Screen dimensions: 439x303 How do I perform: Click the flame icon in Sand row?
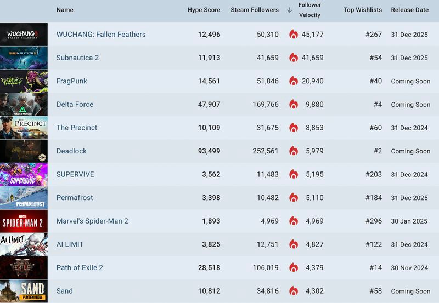(294, 291)
